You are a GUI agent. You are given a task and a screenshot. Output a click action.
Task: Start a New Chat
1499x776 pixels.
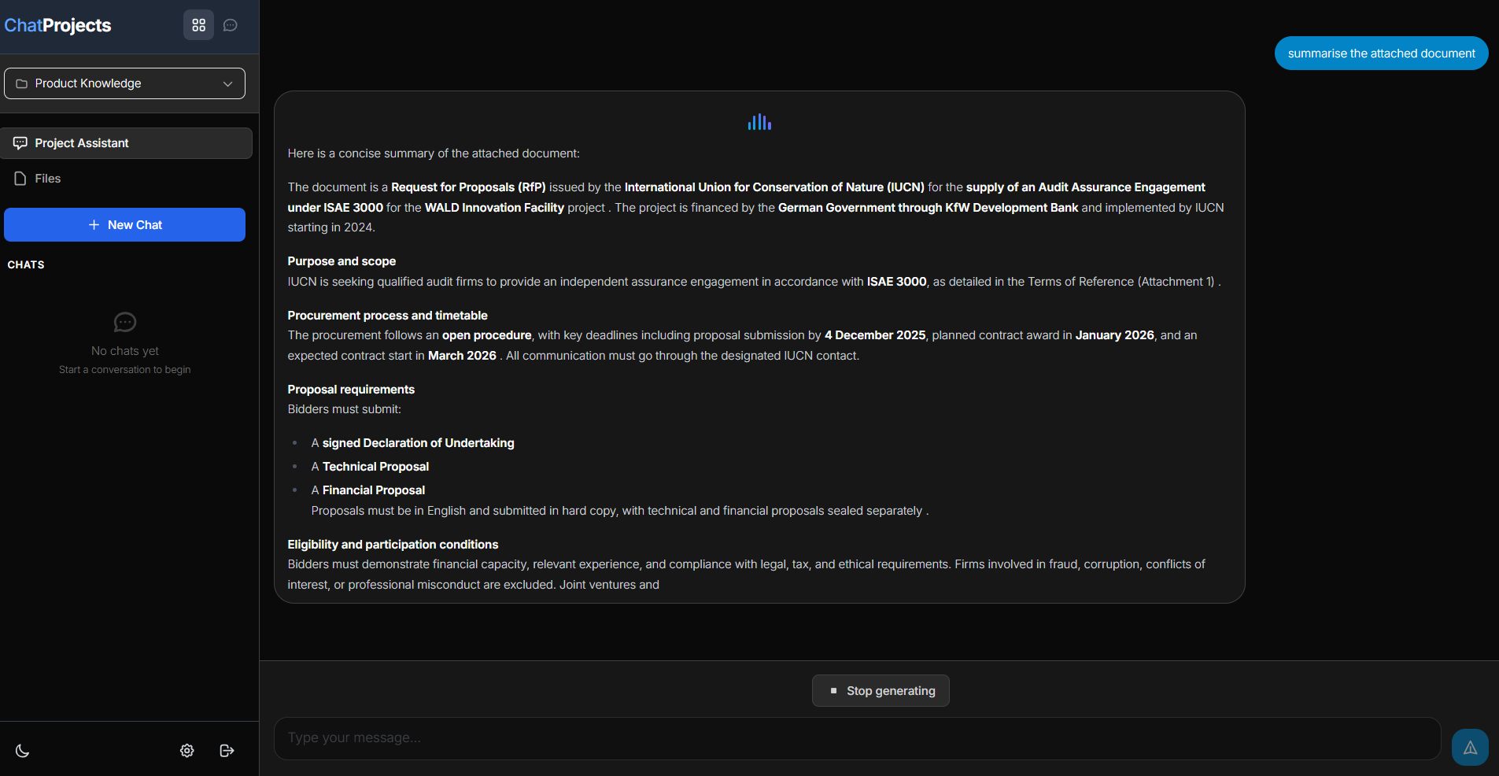124,225
